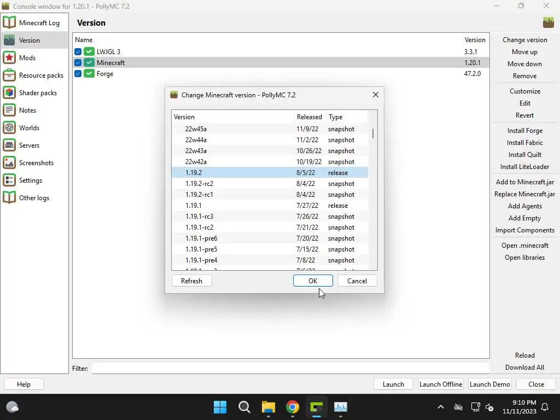The width and height of the screenshot is (560, 420).
Task: Click into the Filter input field
Action: point(290,368)
